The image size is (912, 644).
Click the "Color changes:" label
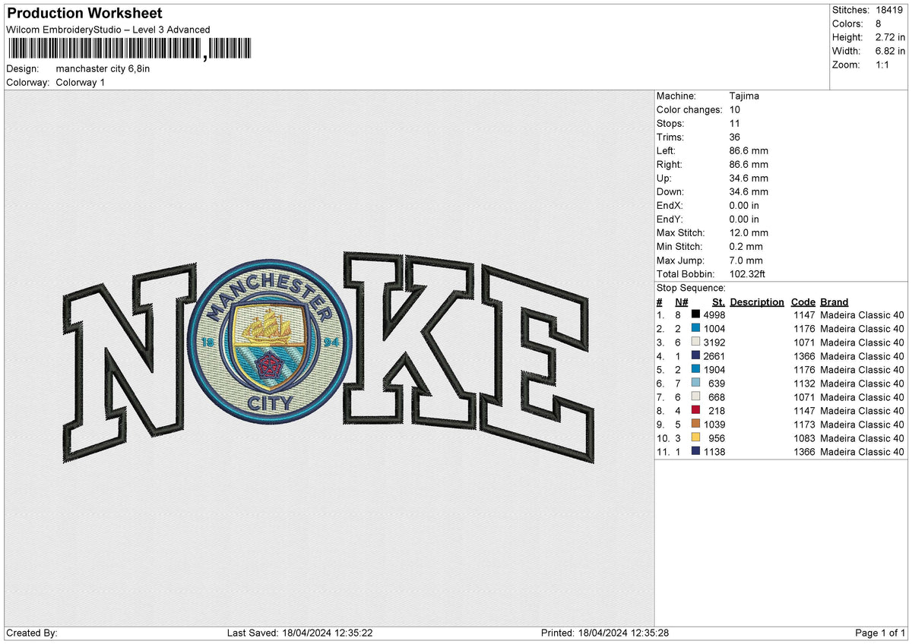689,109
